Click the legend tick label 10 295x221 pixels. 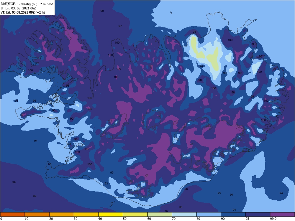(x=27, y=219)
